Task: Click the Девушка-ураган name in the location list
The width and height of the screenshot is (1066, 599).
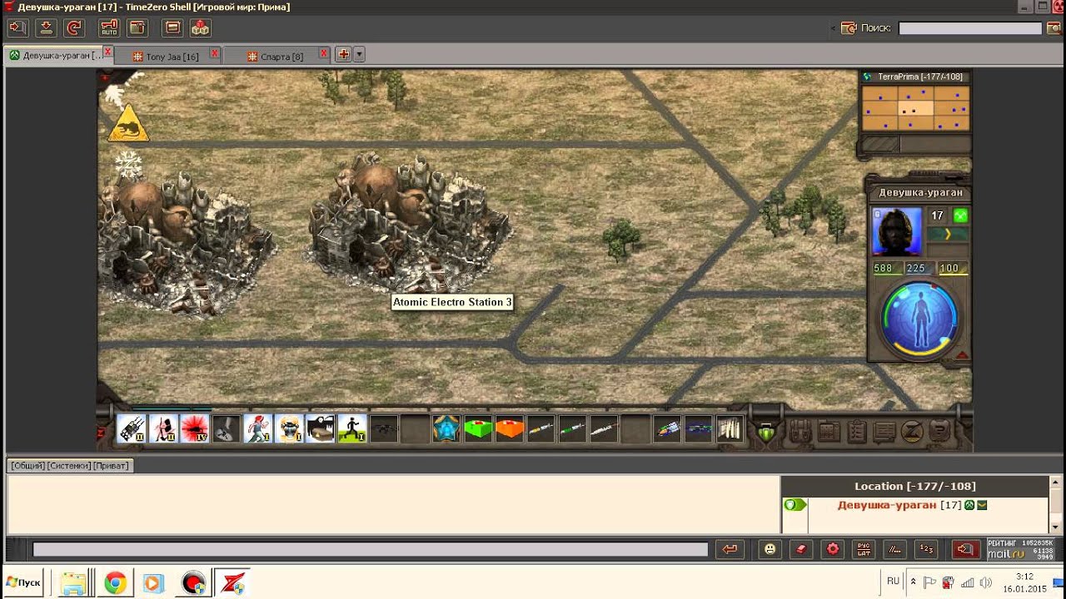Action: click(887, 505)
